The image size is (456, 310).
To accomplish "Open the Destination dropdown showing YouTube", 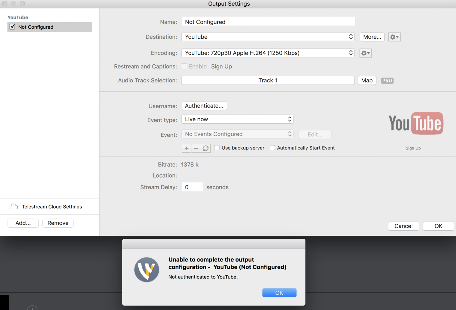I will click(x=268, y=37).
